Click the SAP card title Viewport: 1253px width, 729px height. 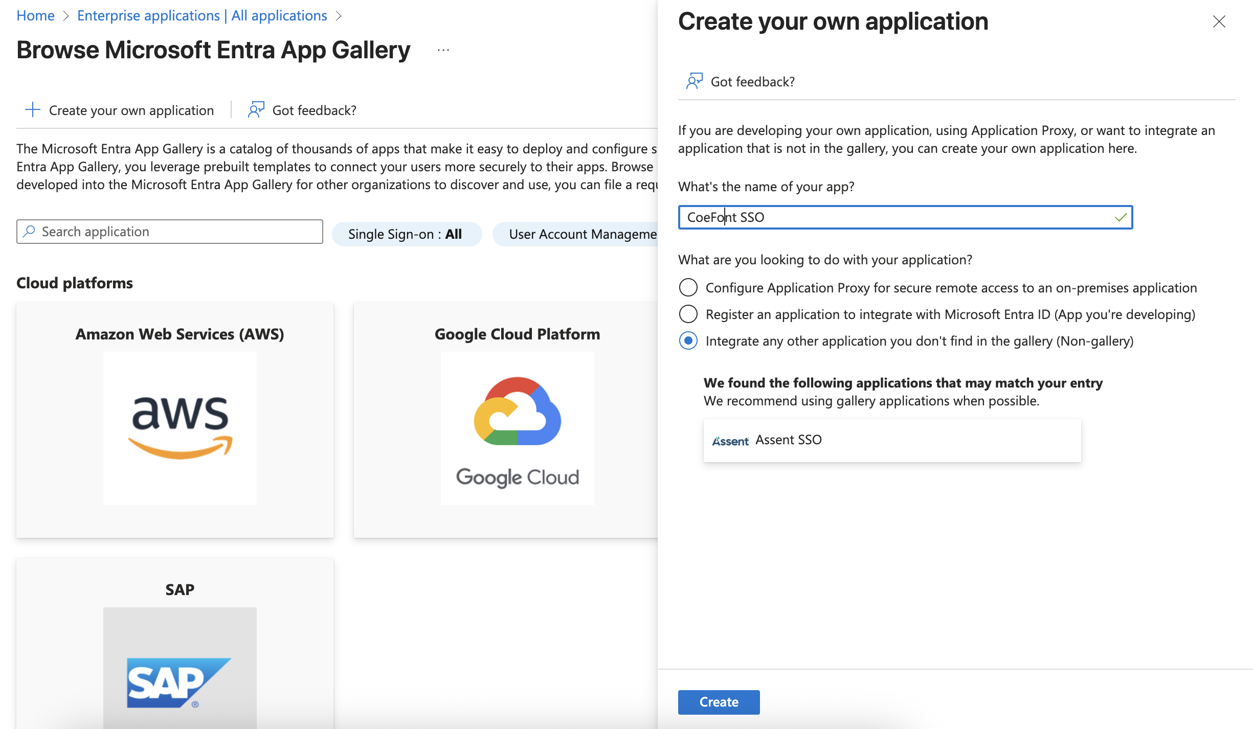(180, 589)
